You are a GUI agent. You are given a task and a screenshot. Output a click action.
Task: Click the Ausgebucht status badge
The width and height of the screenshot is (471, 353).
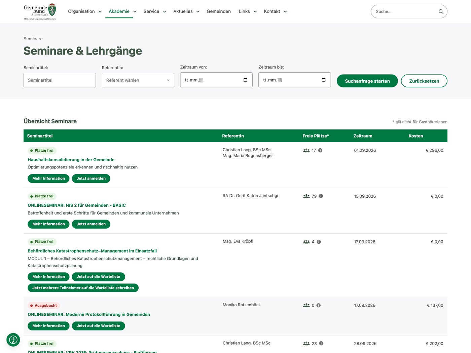(44, 306)
